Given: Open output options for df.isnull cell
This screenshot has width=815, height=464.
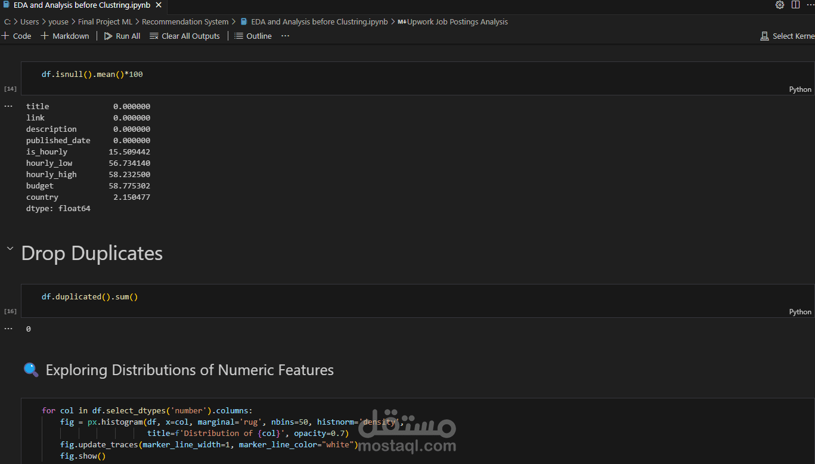Looking at the screenshot, I should (8, 106).
